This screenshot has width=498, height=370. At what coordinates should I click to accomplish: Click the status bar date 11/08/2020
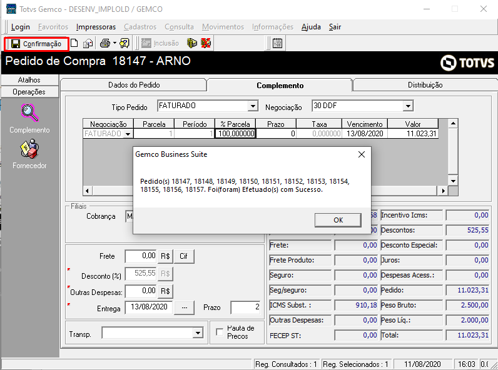coord(422,364)
